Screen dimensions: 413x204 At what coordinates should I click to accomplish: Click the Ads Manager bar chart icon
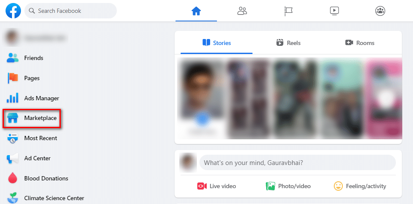pyautogui.click(x=12, y=98)
